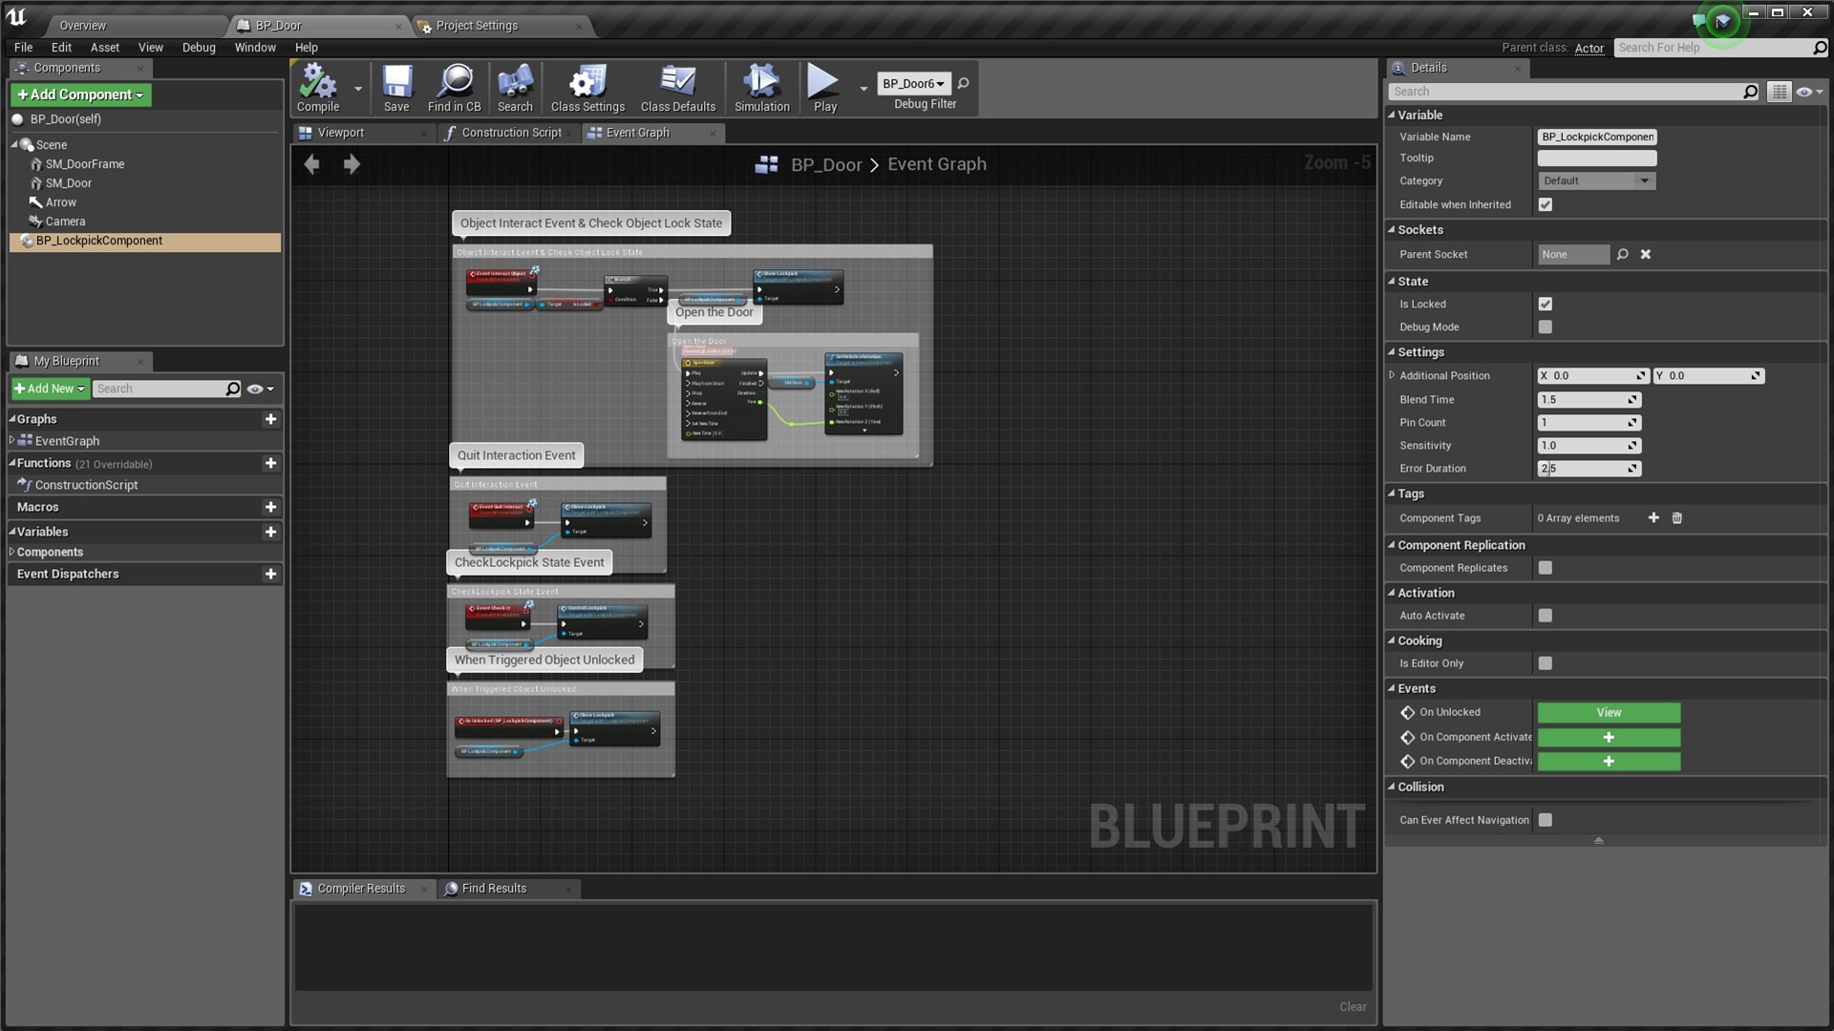
Task: Enable Auto Activate in Activation section
Action: coord(1546,615)
